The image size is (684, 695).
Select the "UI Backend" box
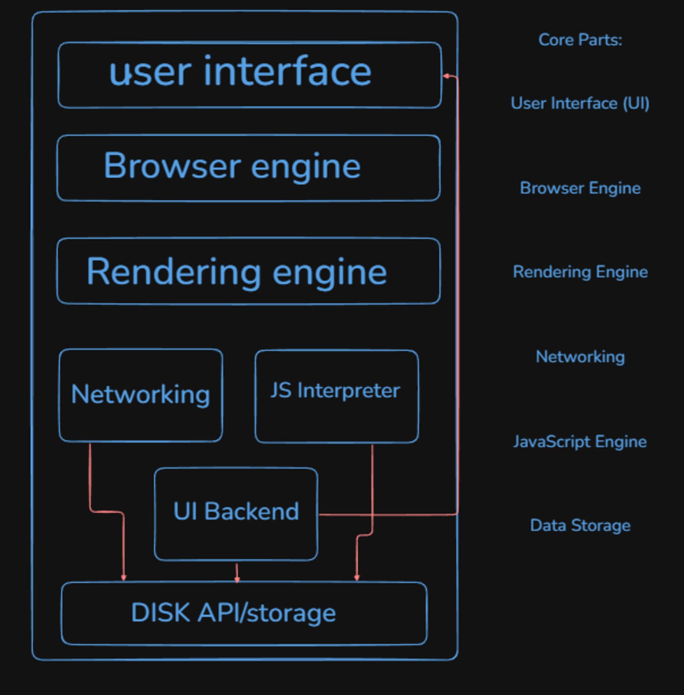pyautogui.click(x=236, y=514)
